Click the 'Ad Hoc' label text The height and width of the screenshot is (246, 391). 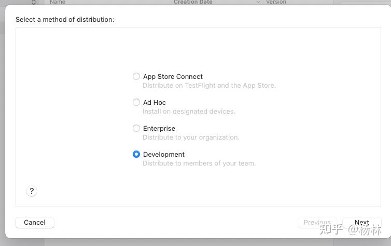(x=155, y=102)
